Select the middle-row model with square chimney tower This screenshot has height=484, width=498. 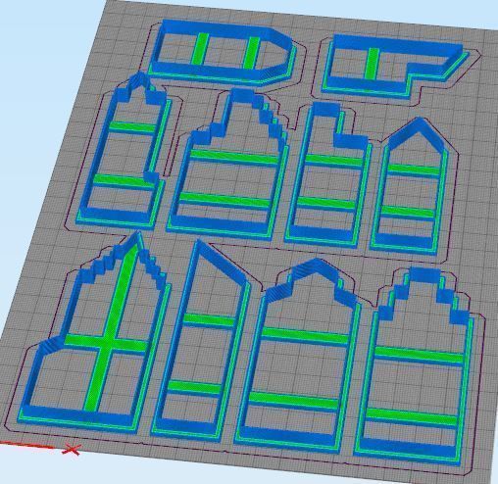(x=328, y=174)
